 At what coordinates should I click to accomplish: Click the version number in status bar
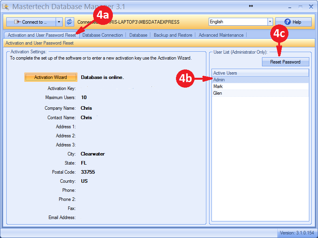click(x=297, y=233)
